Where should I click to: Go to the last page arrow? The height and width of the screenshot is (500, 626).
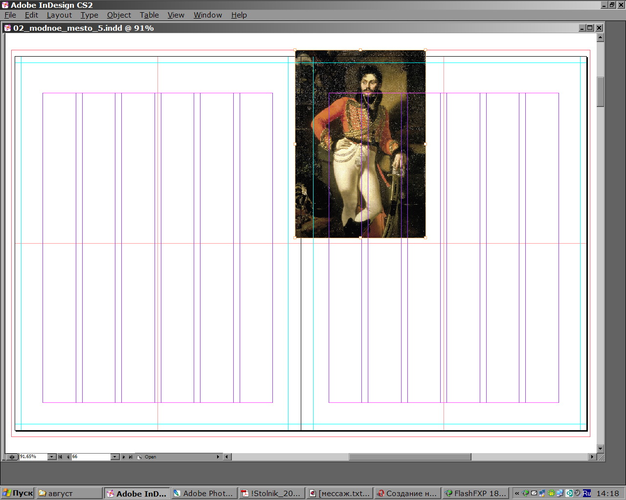pyautogui.click(x=131, y=457)
